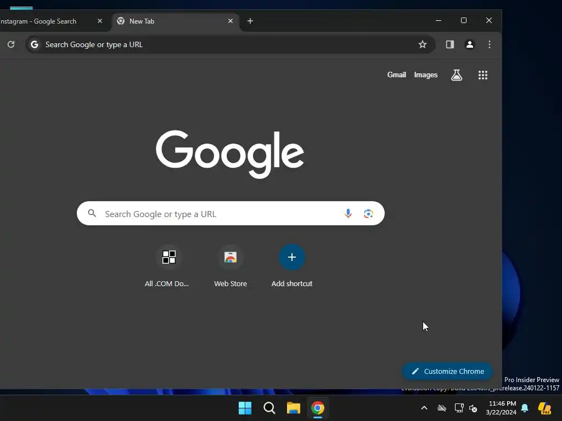Open the Google apps grid

coord(483,75)
